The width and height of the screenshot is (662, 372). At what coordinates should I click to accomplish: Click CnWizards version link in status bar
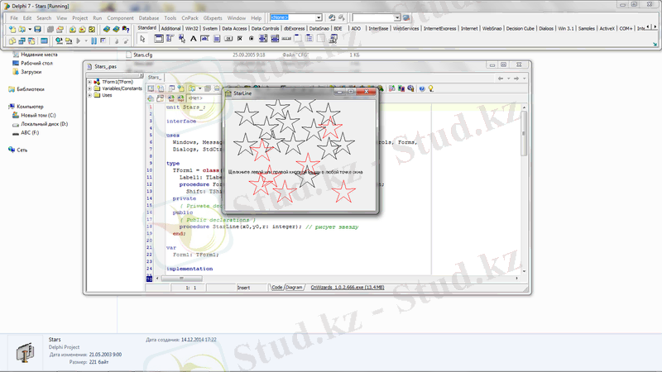(x=347, y=288)
